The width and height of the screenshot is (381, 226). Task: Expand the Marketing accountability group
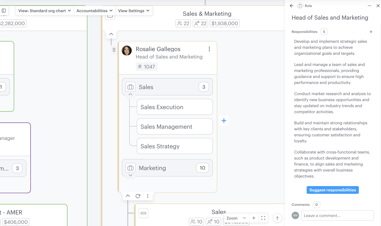click(x=130, y=175)
